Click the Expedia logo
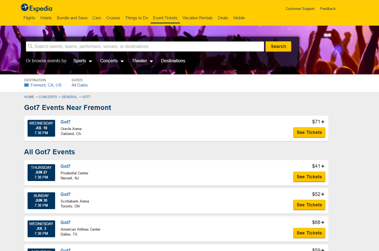Screen dimensions: 379x251 pos(37,8)
